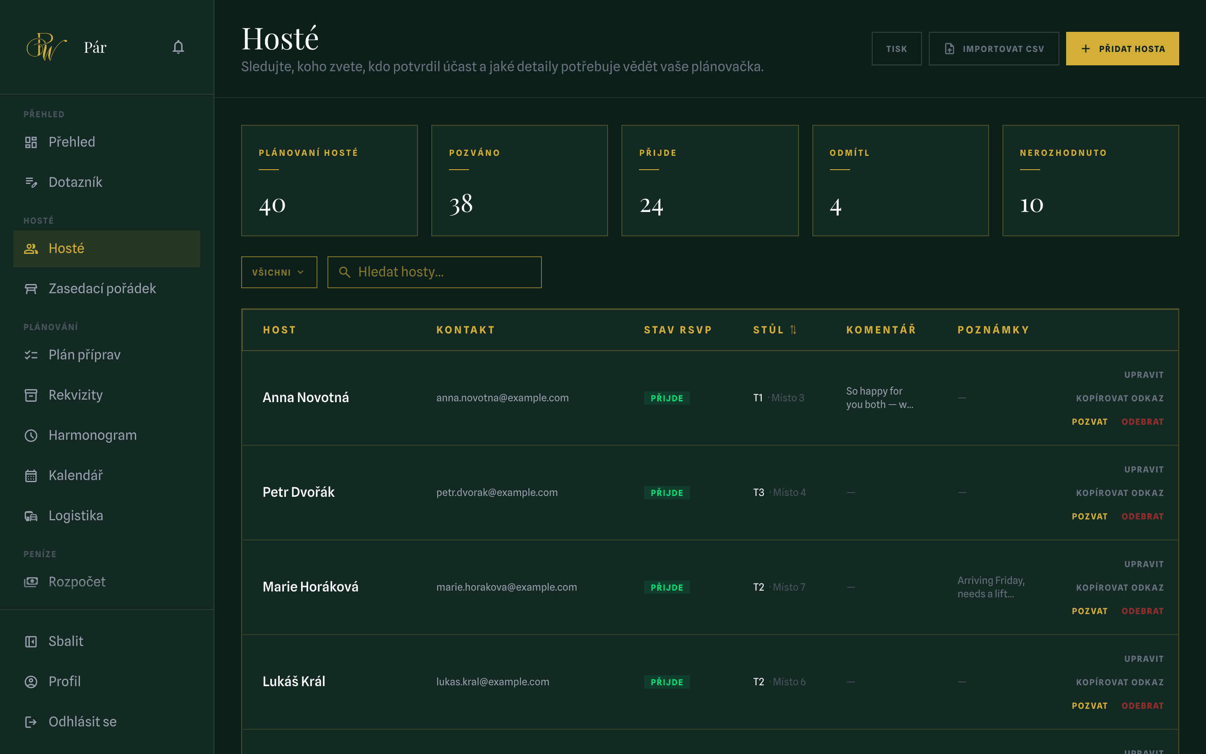Click Upravit for Lukáš Král
Viewport: 1206px width, 754px height.
(1144, 659)
